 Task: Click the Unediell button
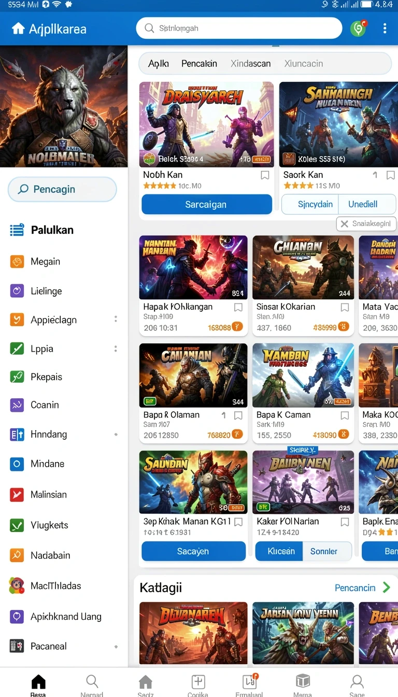click(367, 204)
